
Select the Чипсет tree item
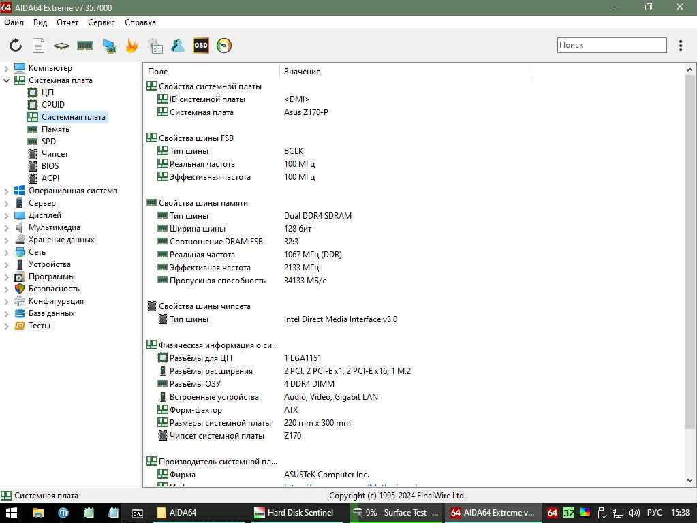click(55, 154)
